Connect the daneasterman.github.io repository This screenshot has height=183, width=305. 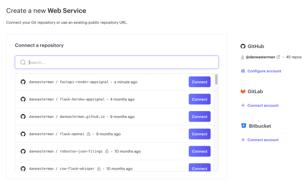pos(199,117)
